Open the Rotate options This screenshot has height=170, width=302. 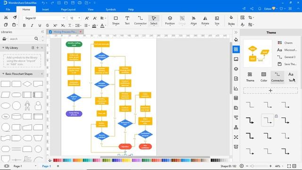pos(205,20)
